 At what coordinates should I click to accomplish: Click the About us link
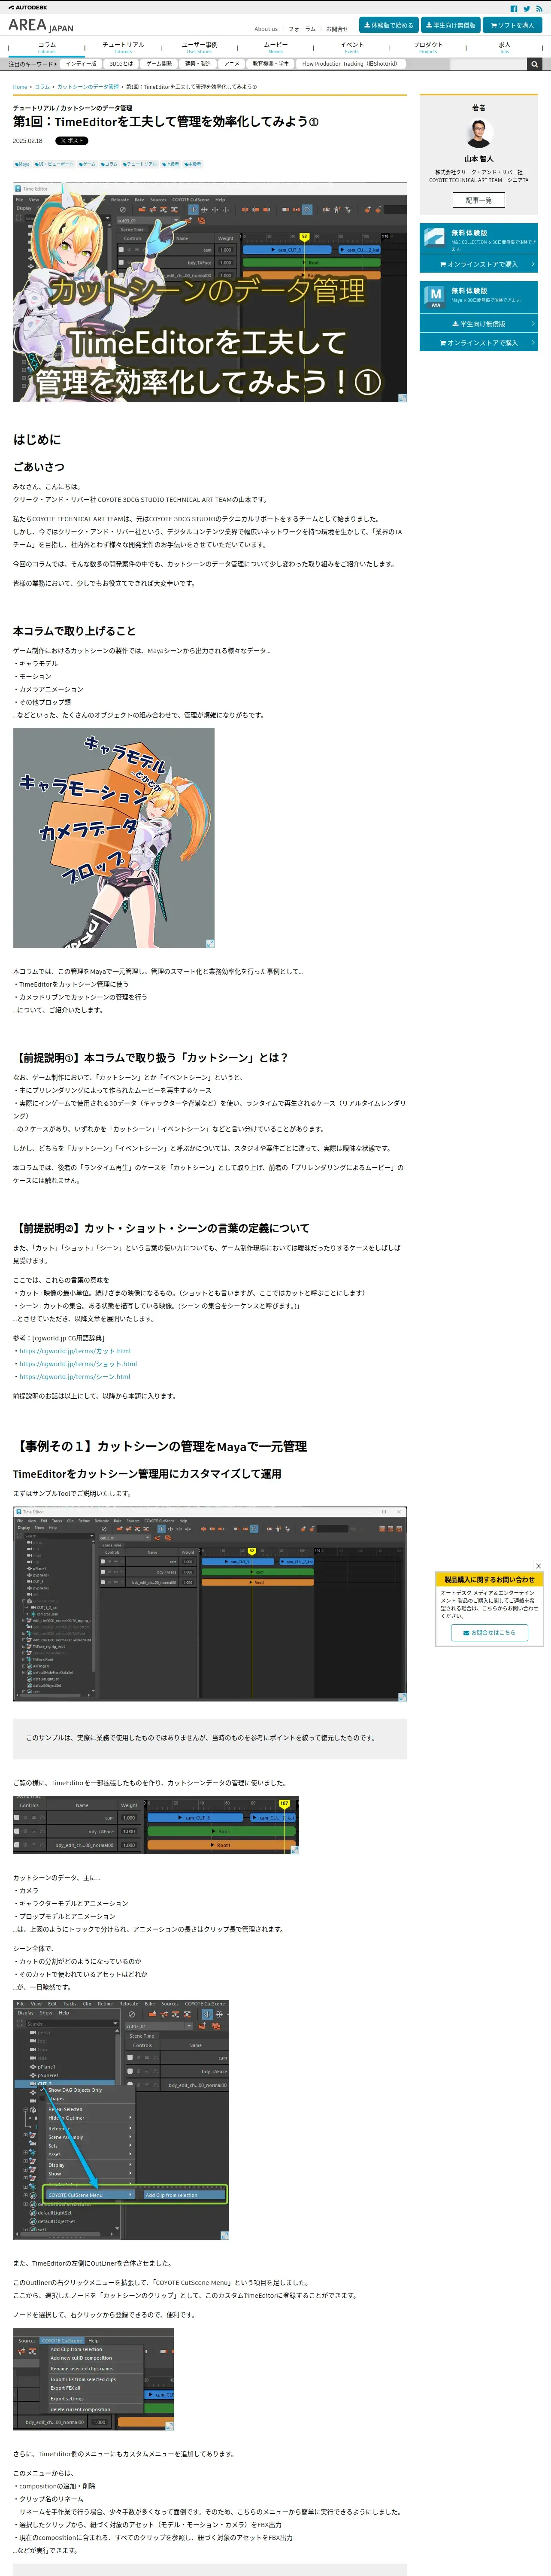[x=266, y=29]
